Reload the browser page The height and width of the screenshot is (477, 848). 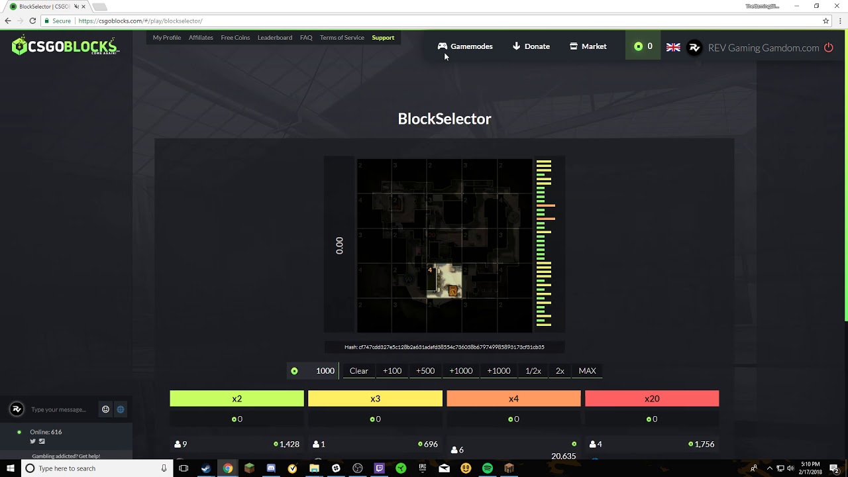pyautogui.click(x=32, y=21)
